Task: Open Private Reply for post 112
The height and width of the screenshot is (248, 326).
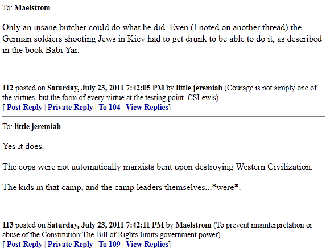Action: pos(71,108)
